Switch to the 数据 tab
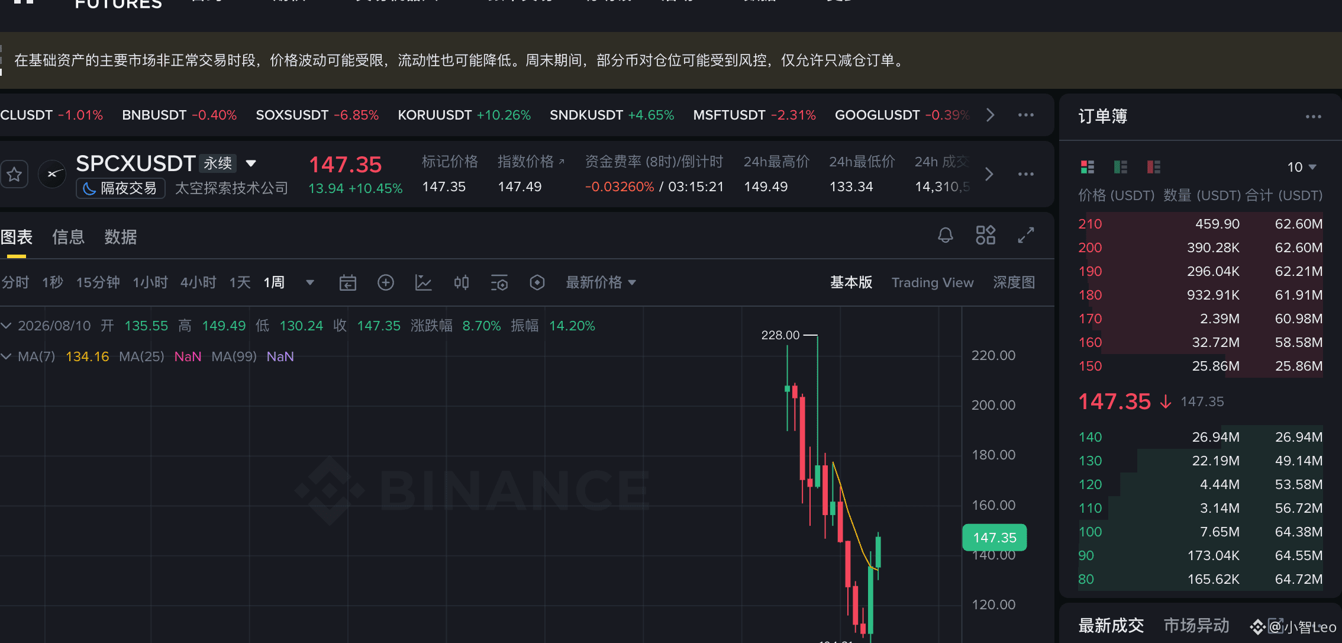Viewport: 1342px width, 643px height. (121, 237)
